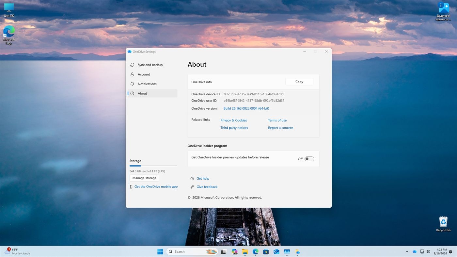Image resolution: width=457 pixels, height=257 pixels.
Task: Open the Third party notices link
Action: [234, 128]
